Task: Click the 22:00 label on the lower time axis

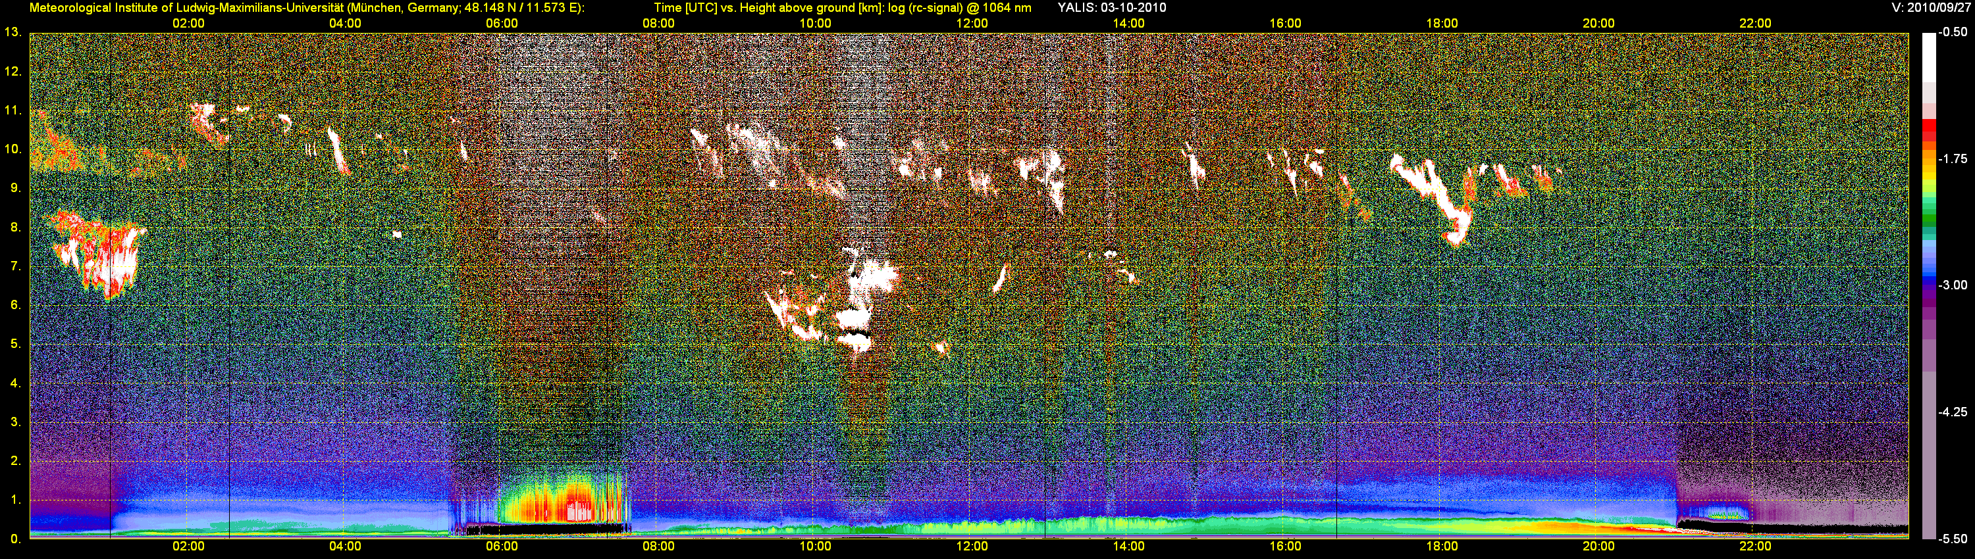Action: (1755, 547)
